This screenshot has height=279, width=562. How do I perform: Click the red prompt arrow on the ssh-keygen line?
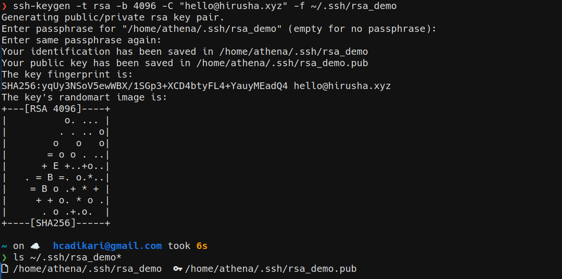tap(4, 6)
